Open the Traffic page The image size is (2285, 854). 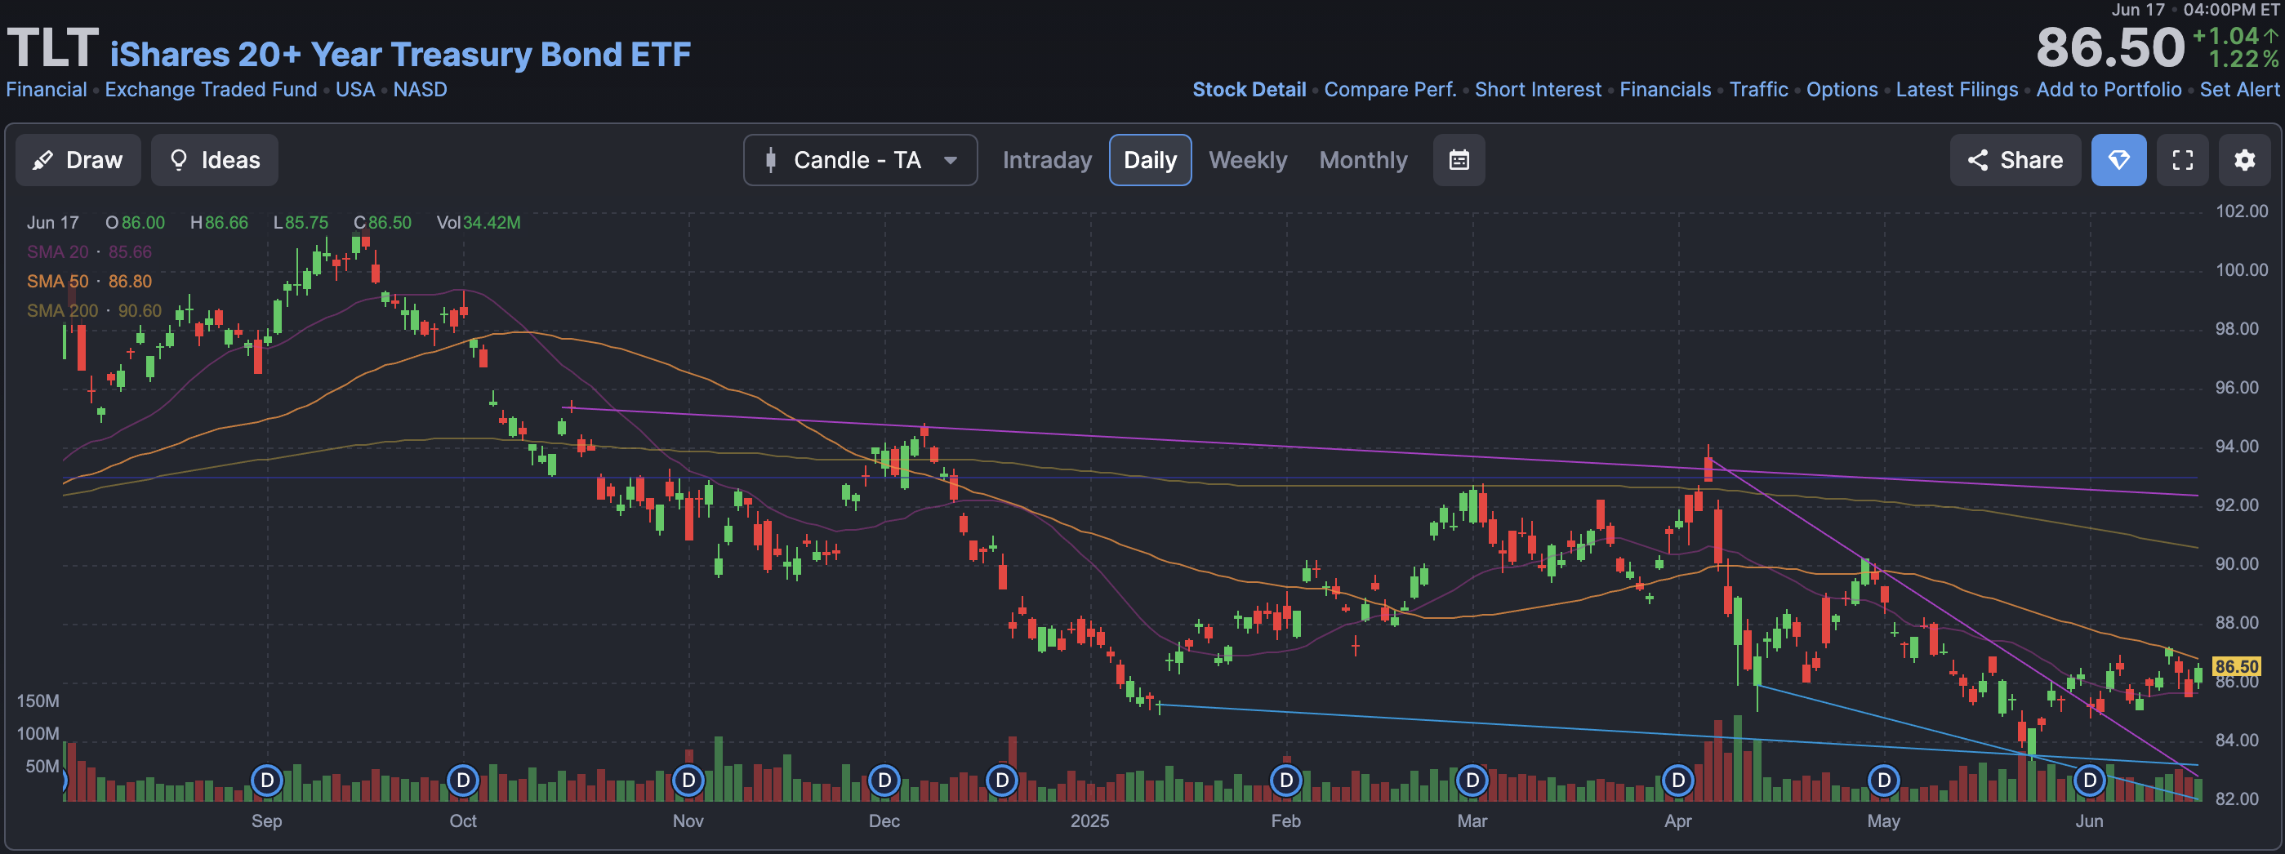(1759, 90)
